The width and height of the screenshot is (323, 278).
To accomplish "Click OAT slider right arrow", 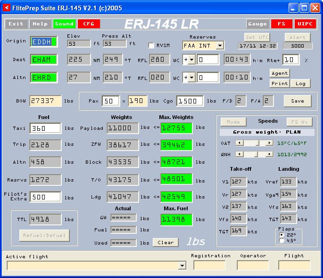I will click(x=269, y=143).
